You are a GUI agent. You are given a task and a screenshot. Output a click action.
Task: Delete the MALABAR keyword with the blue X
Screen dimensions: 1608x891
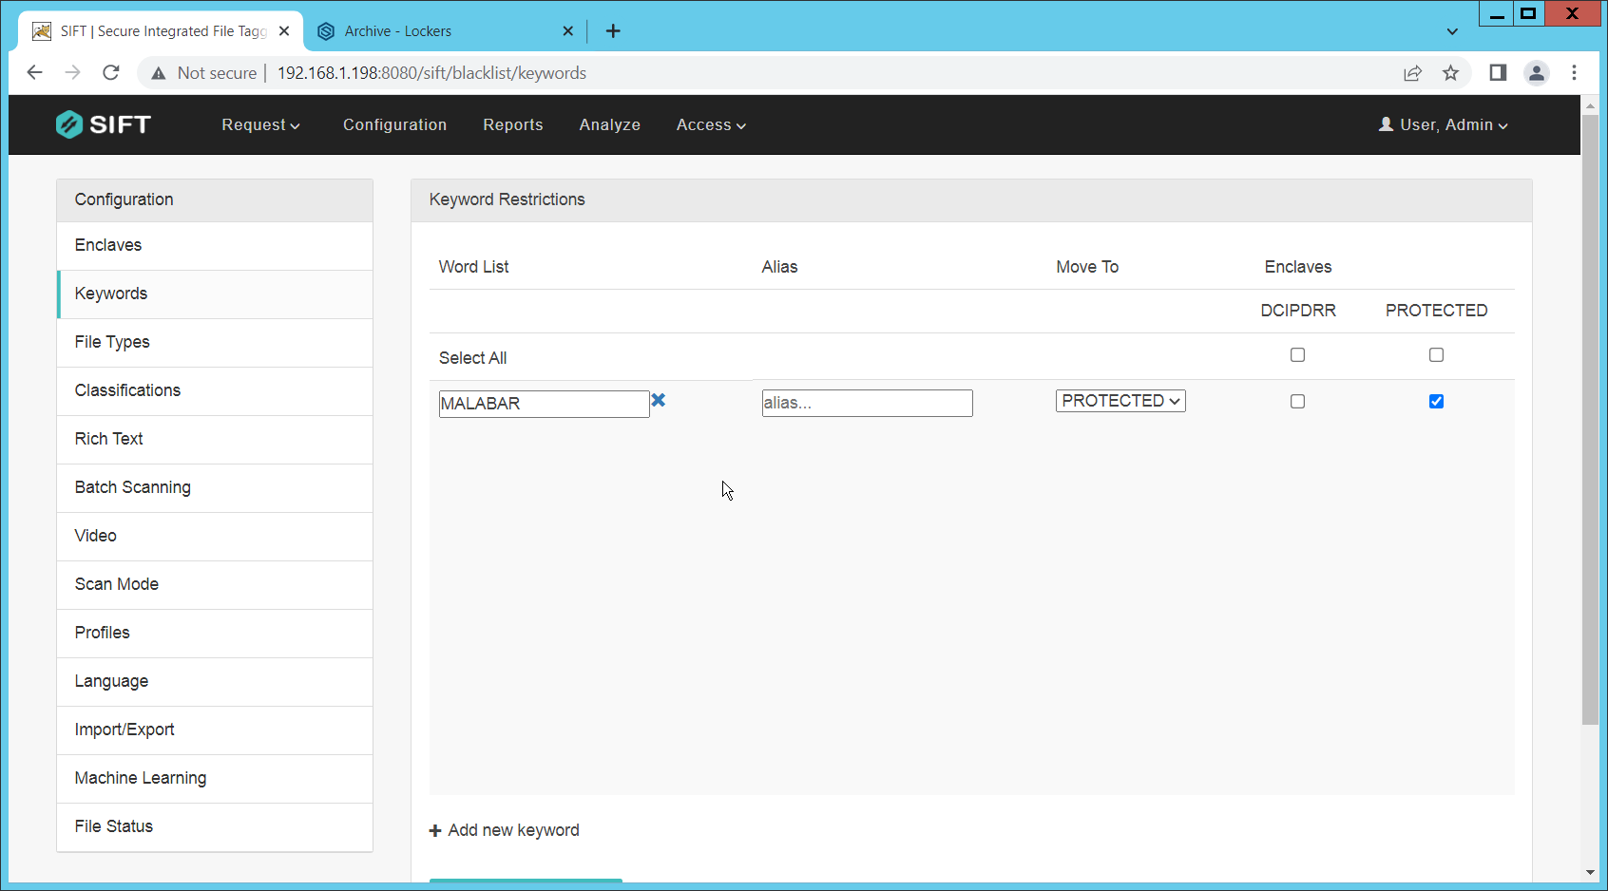659,401
